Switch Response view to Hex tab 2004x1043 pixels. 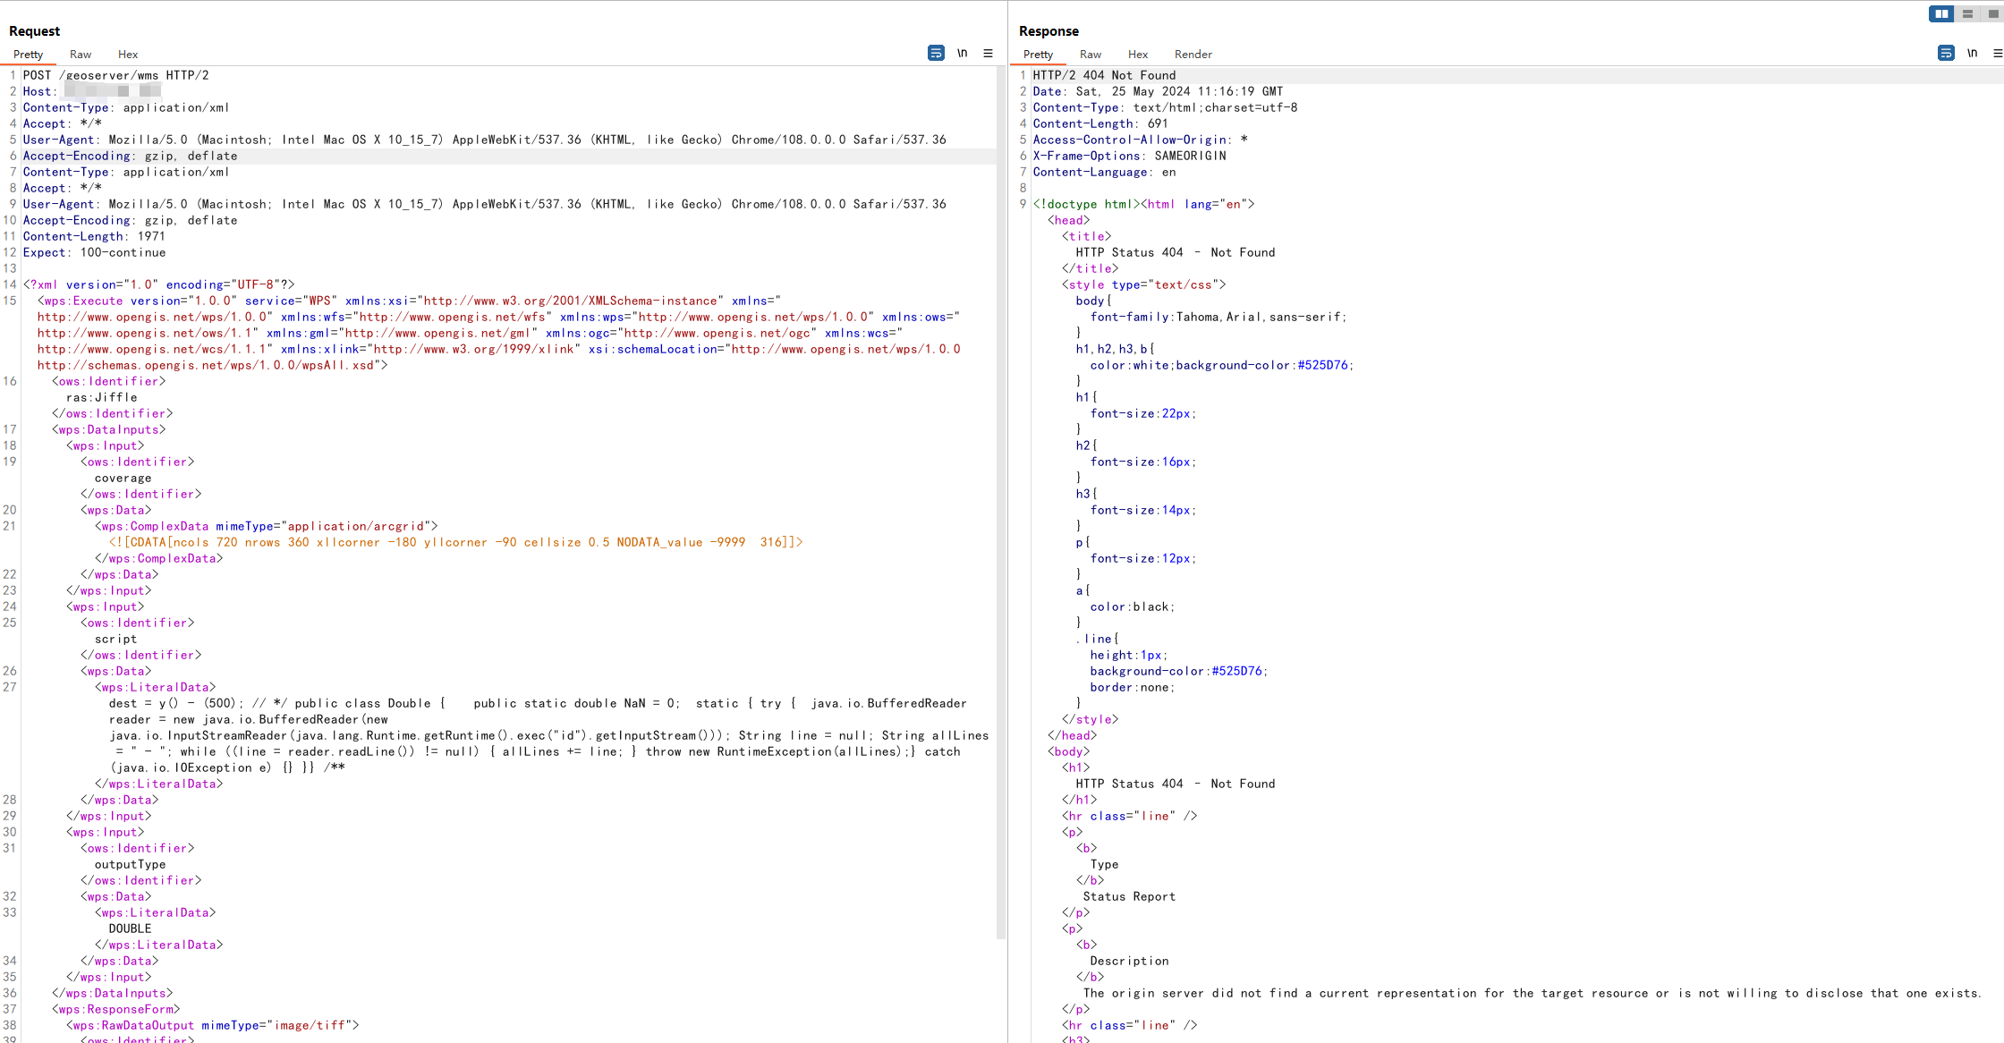coord(1138,55)
